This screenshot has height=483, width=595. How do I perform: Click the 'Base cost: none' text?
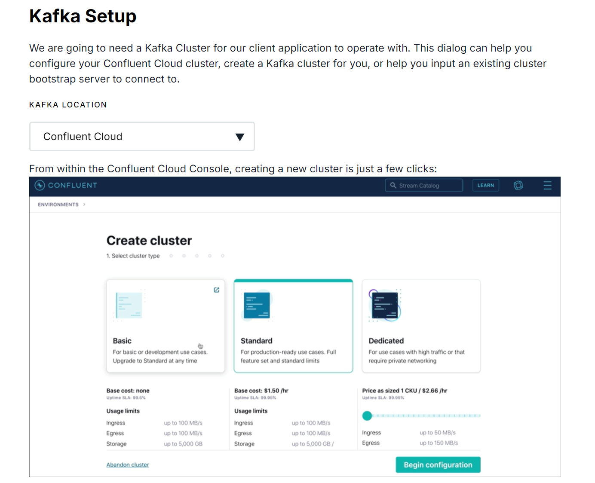click(x=128, y=391)
